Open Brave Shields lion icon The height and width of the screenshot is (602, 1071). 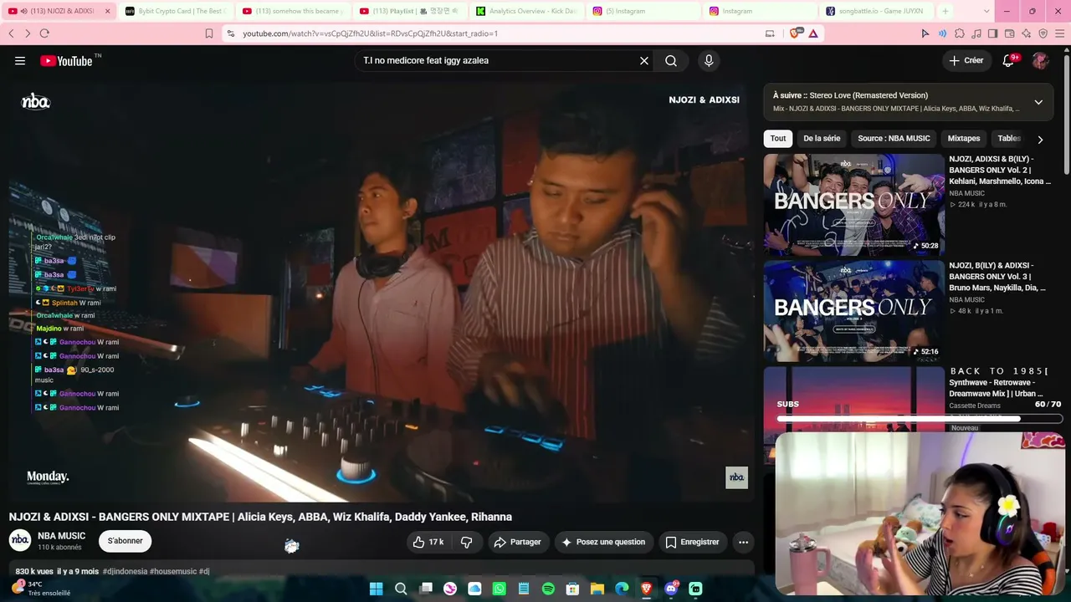797,33
